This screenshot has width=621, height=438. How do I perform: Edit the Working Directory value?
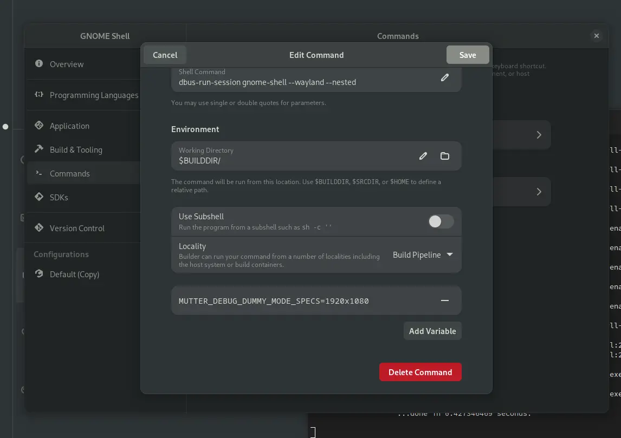pyautogui.click(x=423, y=156)
